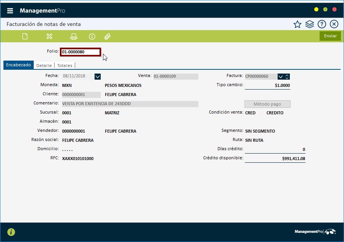The image size is (344, 242).
Task: Click the PESOS MEXICANOS text
Action: point(123,85)
